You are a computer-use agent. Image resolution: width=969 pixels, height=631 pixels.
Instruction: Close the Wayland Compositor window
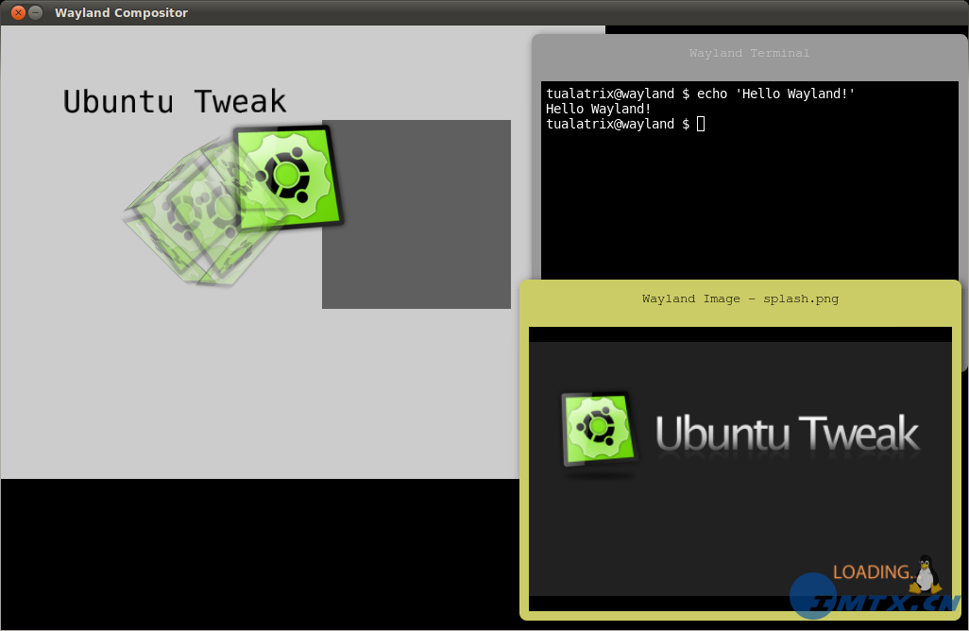coord(19,12)
